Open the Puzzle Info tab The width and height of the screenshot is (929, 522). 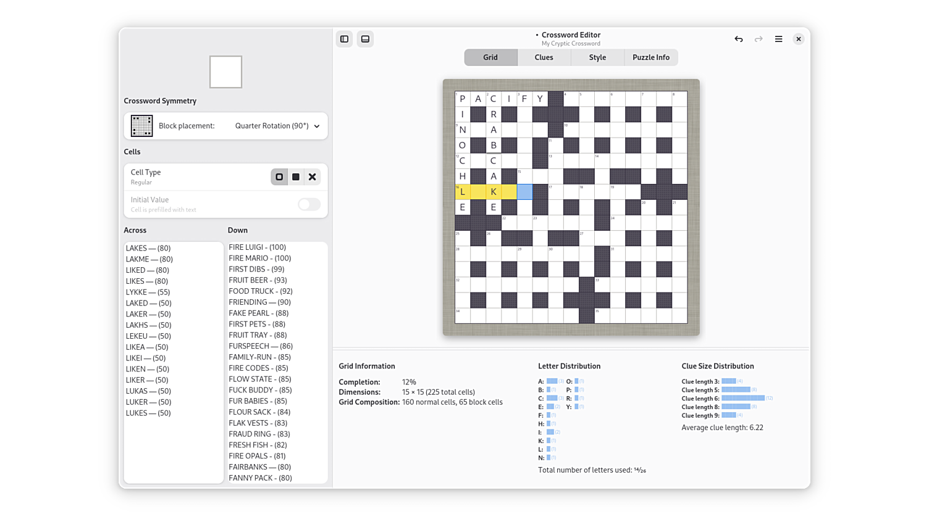[650, 57]
